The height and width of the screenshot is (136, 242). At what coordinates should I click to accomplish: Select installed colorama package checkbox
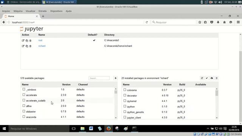point(125,90)
